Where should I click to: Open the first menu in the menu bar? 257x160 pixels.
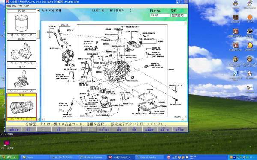(x=9, y=6)
